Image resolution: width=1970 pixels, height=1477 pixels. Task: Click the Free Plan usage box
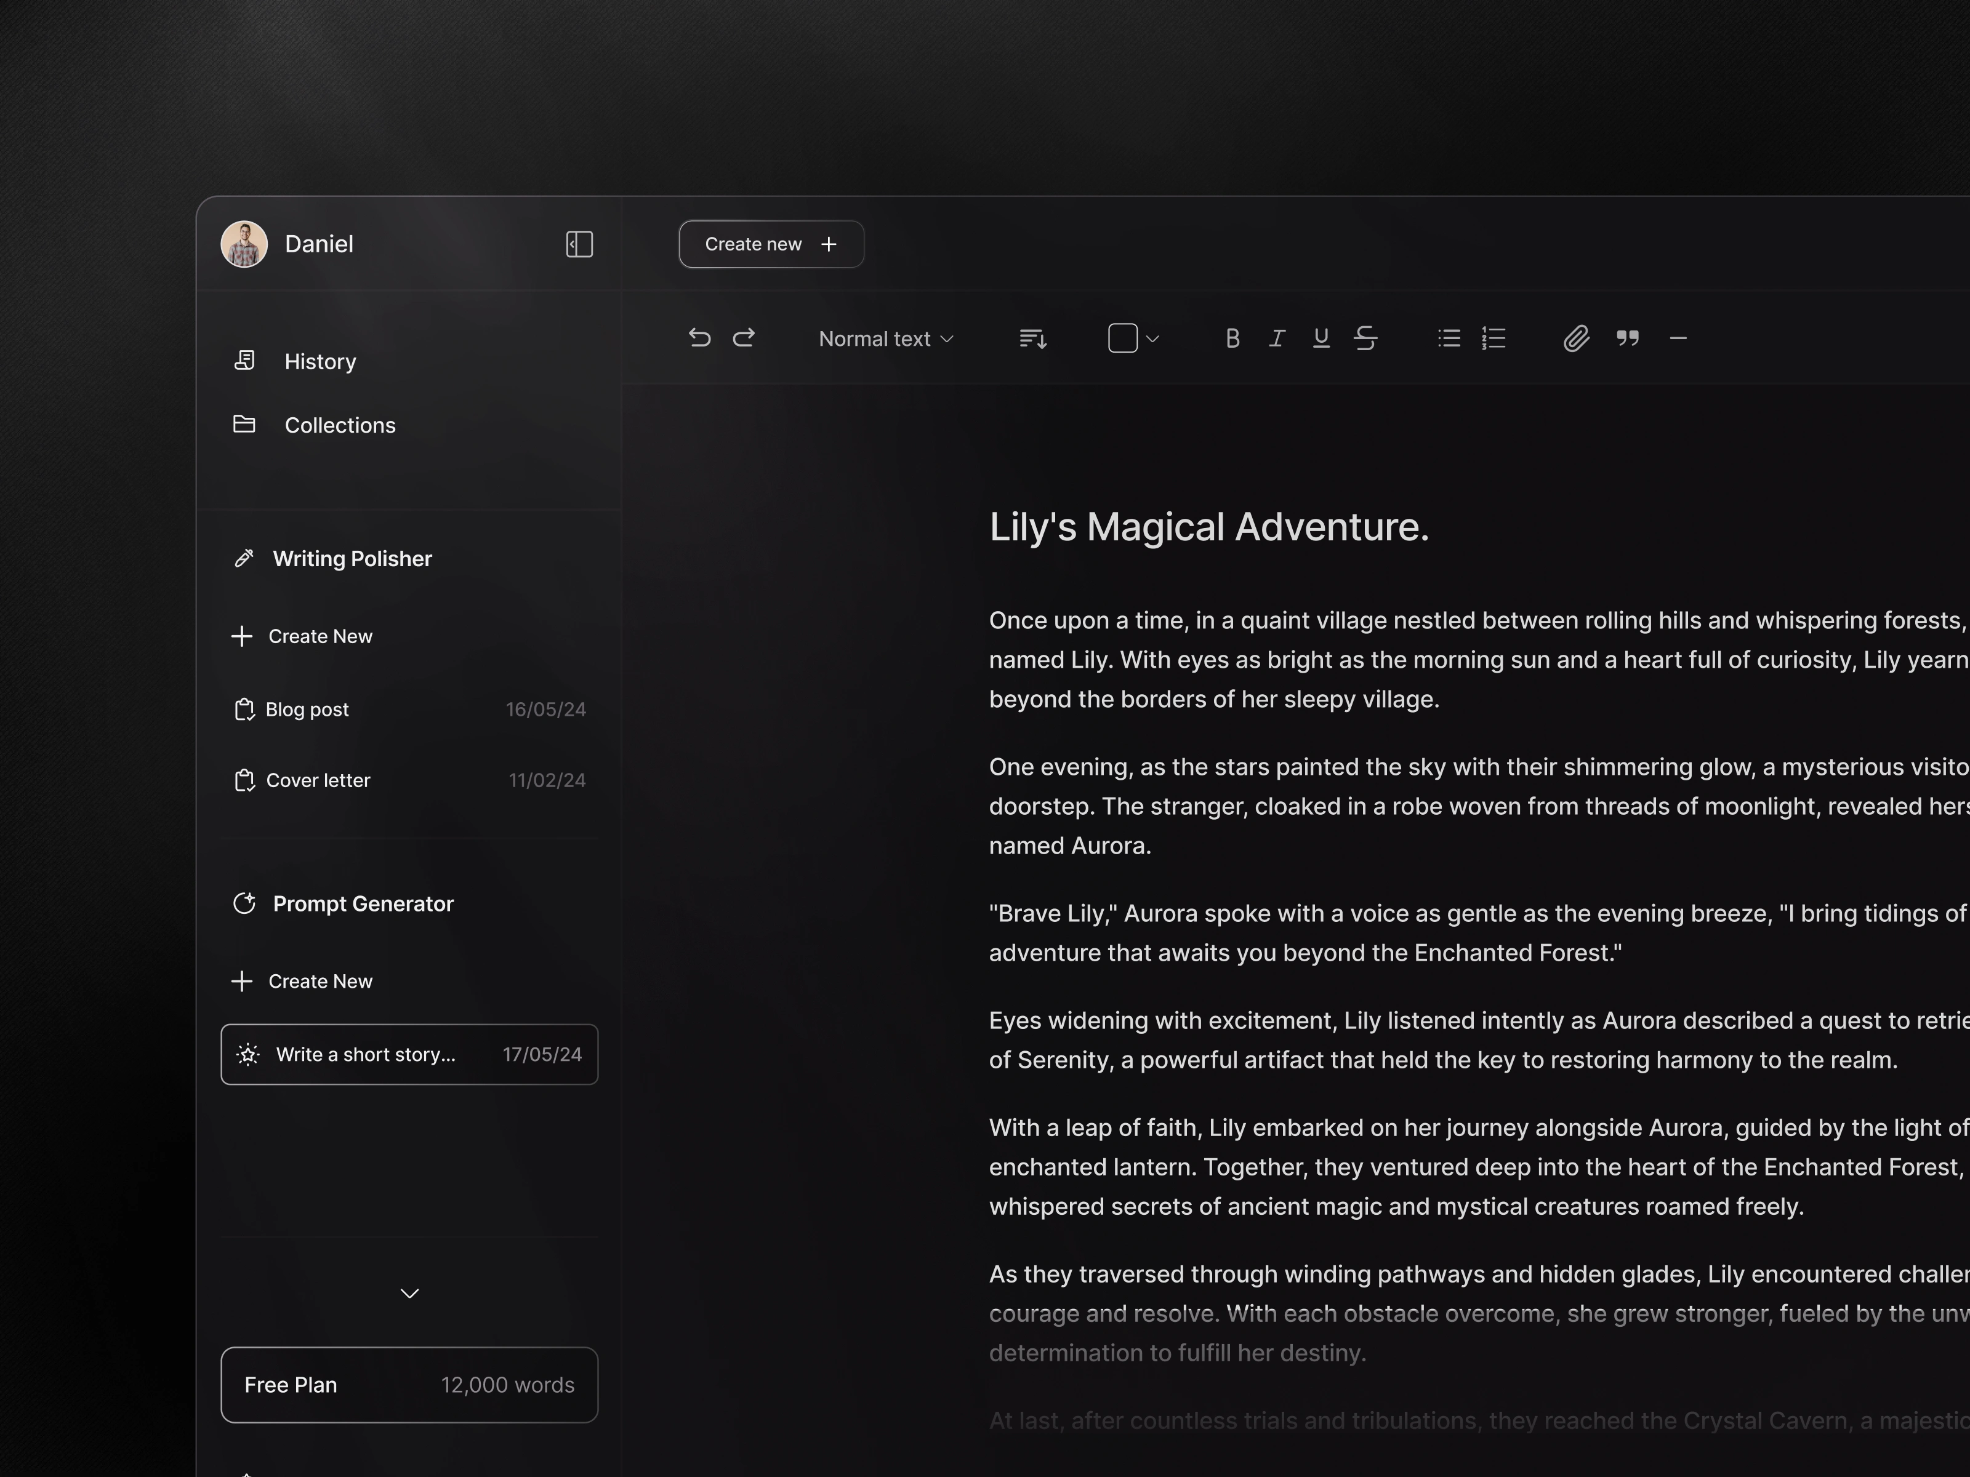(x=409, y=1385)
